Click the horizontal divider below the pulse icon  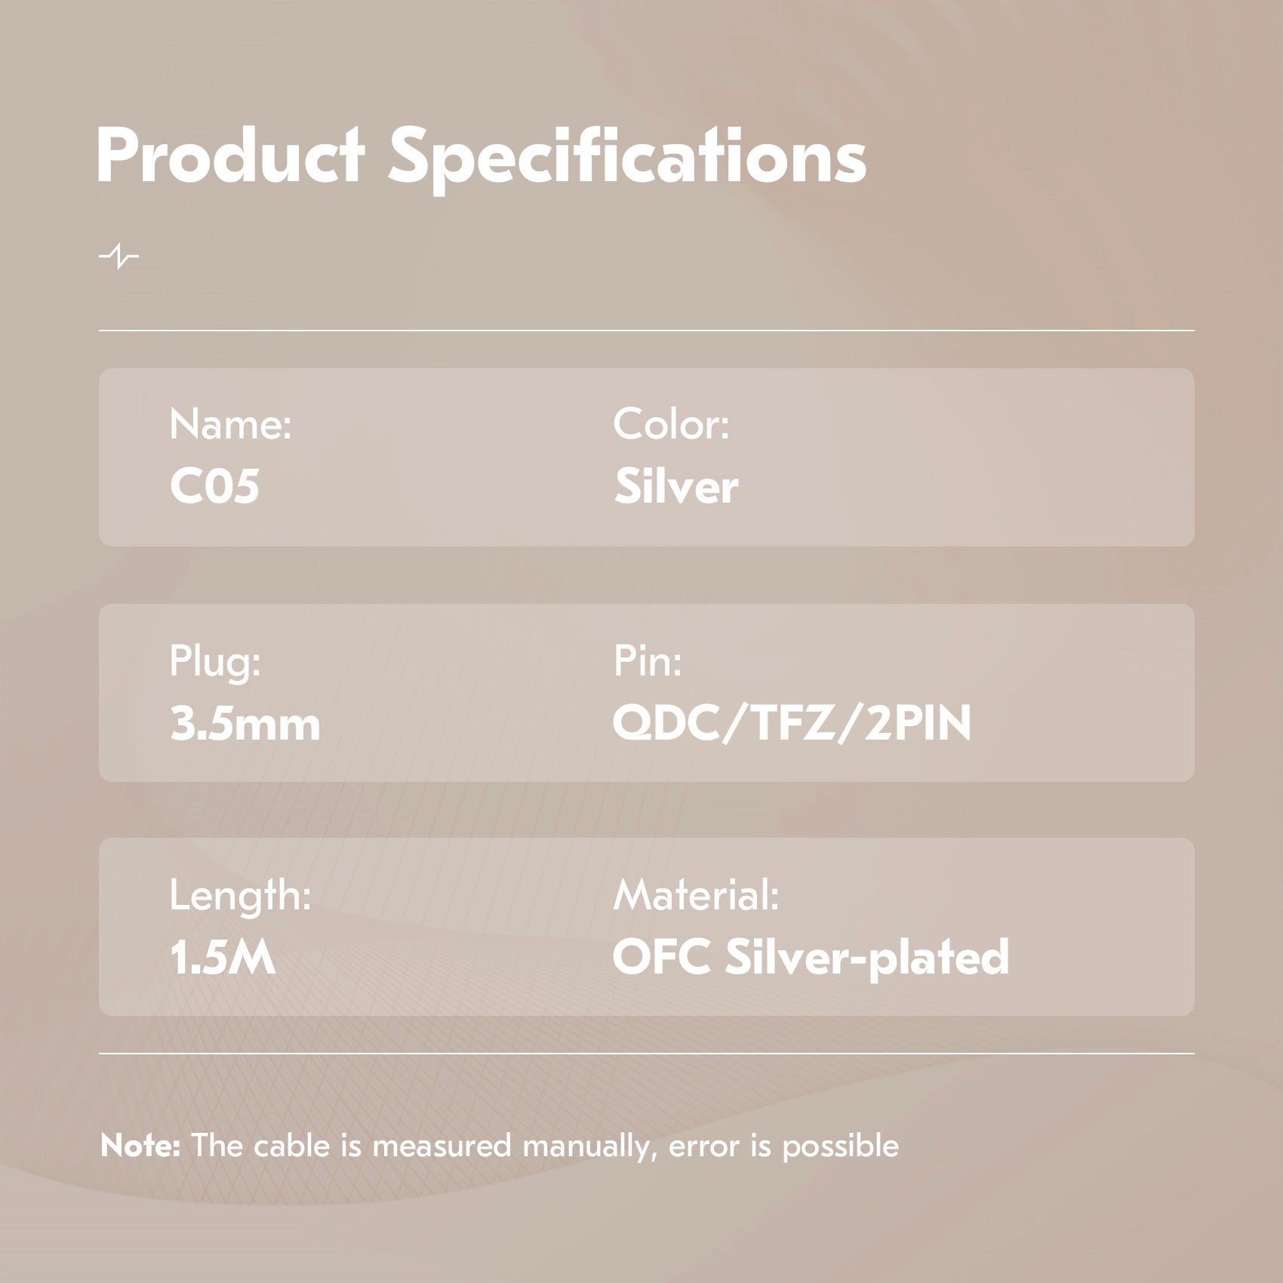646,331
